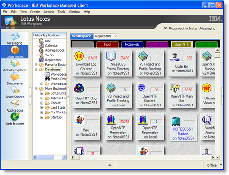Select the red Prod workspace page
This screenshot has width=229, height=175.
pos(107,44)
